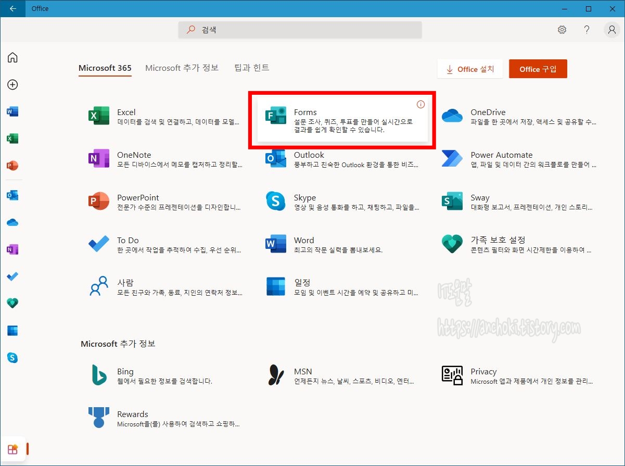Launch Skype from the app grid
The height and width of the screenshot is (466, 625).
342,201
